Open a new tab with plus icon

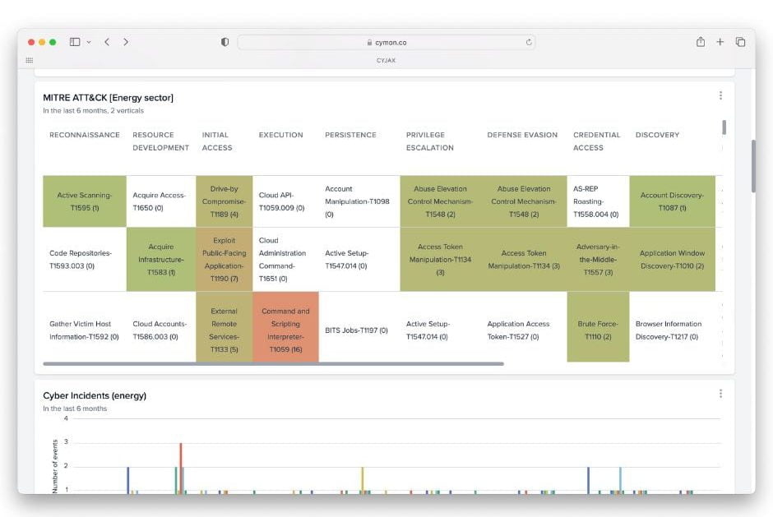[720, 42]
